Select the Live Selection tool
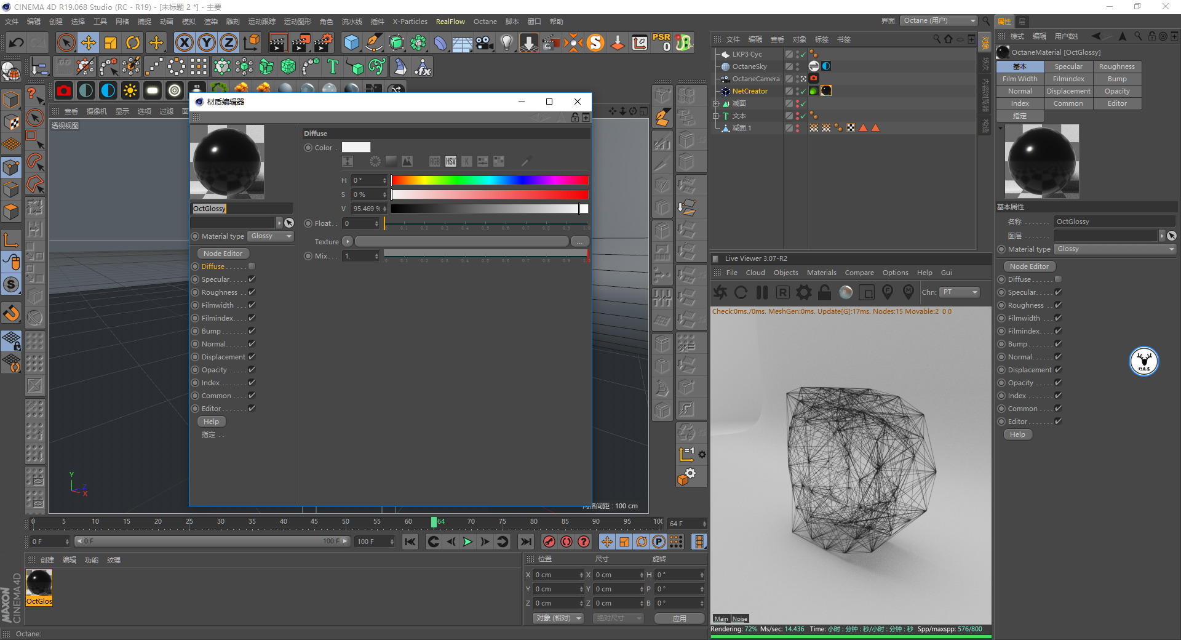 click(66, 42)
